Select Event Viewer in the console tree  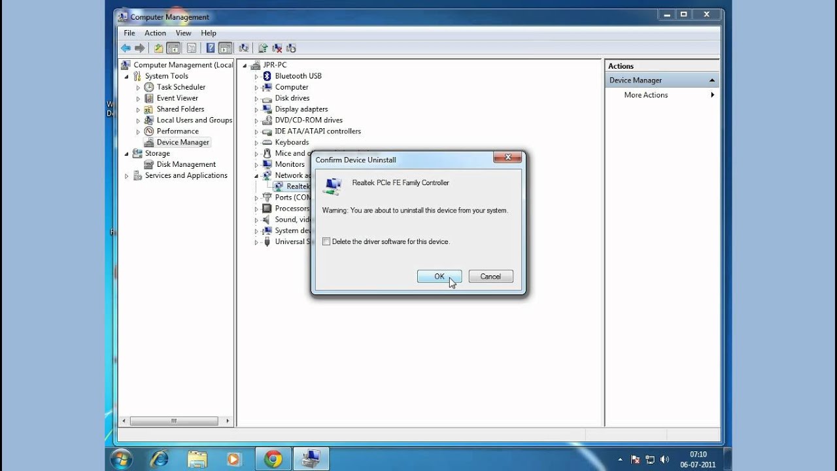[177, 98]
